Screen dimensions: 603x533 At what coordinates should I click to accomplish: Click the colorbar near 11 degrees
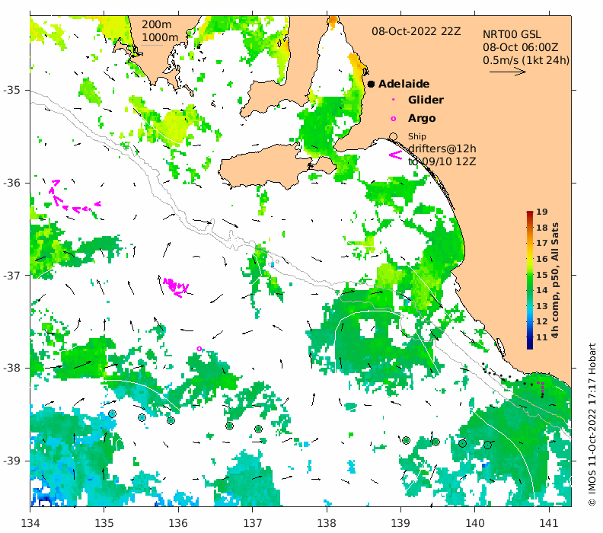click(530, 337)
